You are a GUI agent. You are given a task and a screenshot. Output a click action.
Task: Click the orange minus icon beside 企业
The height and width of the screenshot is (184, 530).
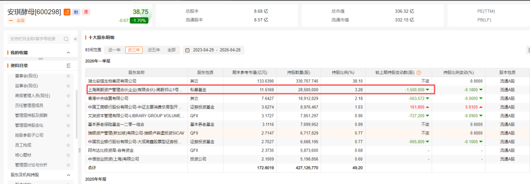tap(10, 20)
